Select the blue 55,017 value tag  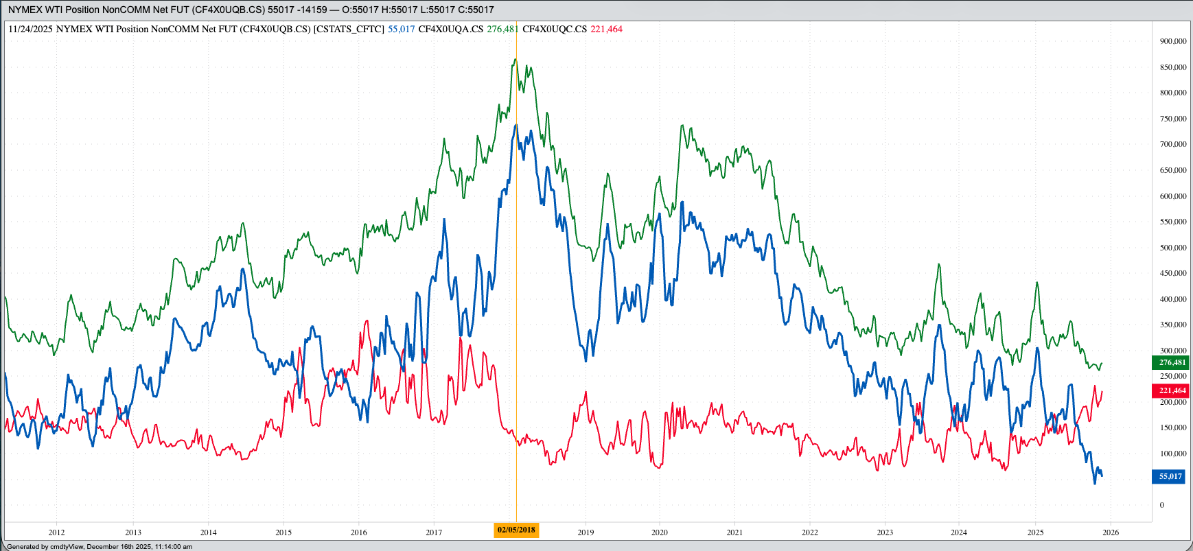pos(1170,476)
